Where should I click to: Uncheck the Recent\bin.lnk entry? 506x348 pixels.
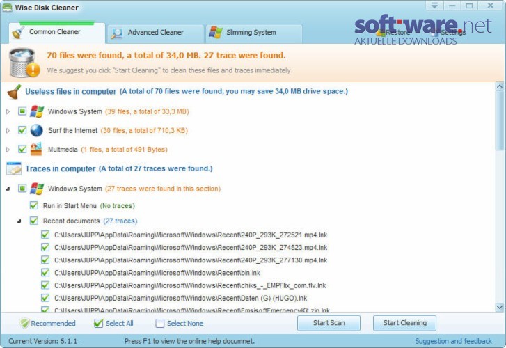(45, 273)
